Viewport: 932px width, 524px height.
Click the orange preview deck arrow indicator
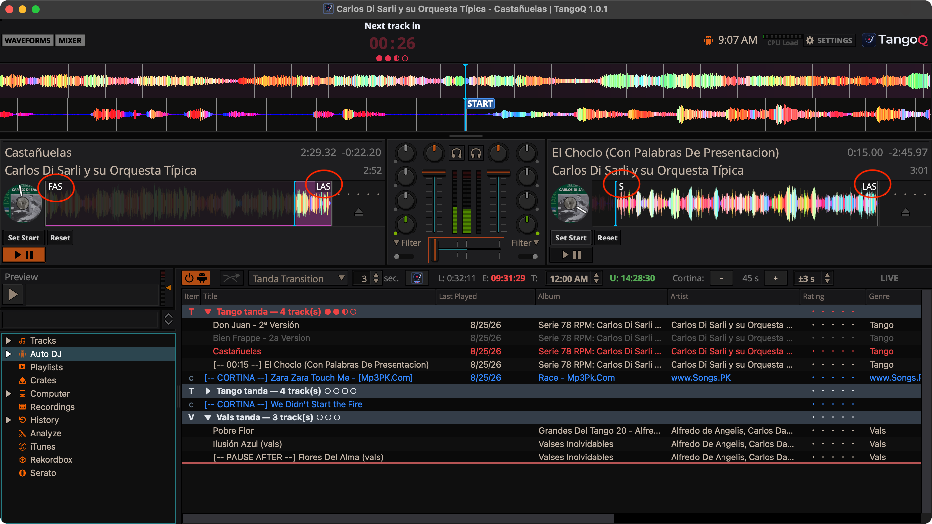tap(168, 288)
